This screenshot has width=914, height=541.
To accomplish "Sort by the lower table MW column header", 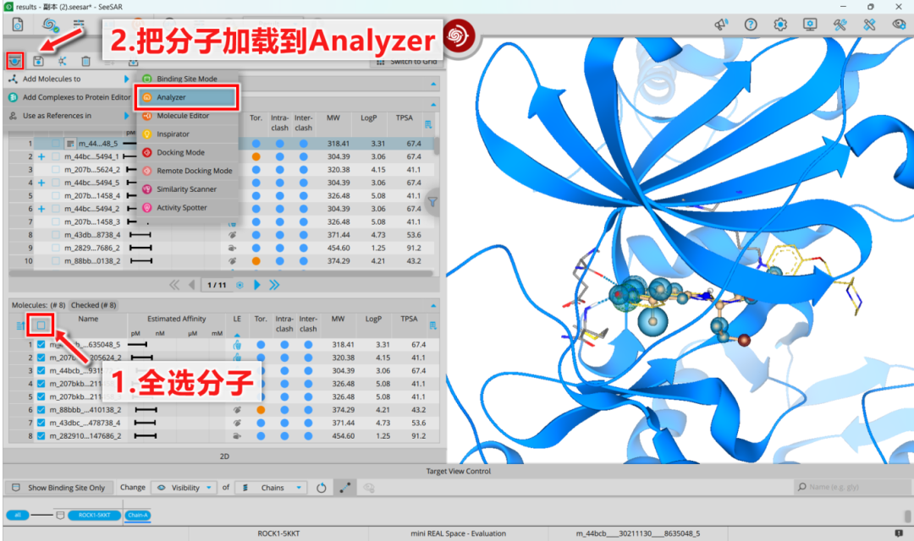I will pyautogui.click(x=338, y=320).
